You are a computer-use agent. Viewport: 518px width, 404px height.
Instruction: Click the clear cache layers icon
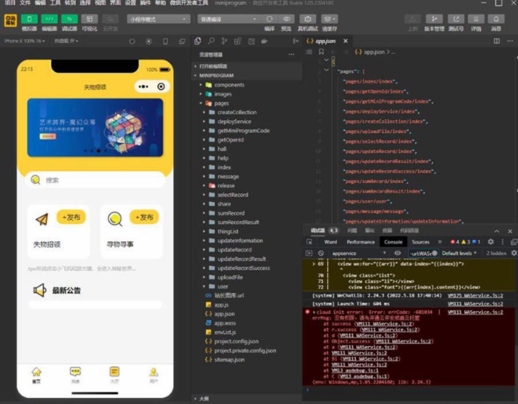tap(329, 19)
